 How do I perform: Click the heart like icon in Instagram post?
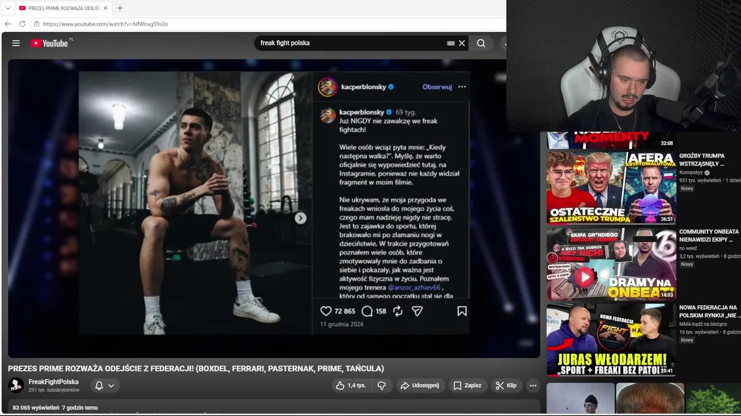pyautogui.click(x=326, y=311)
